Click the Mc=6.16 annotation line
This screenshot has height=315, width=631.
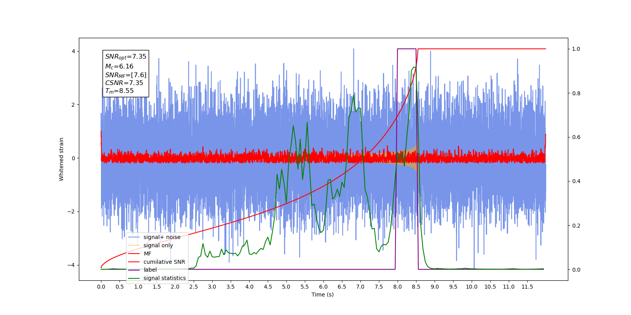(x=119, y=67)
